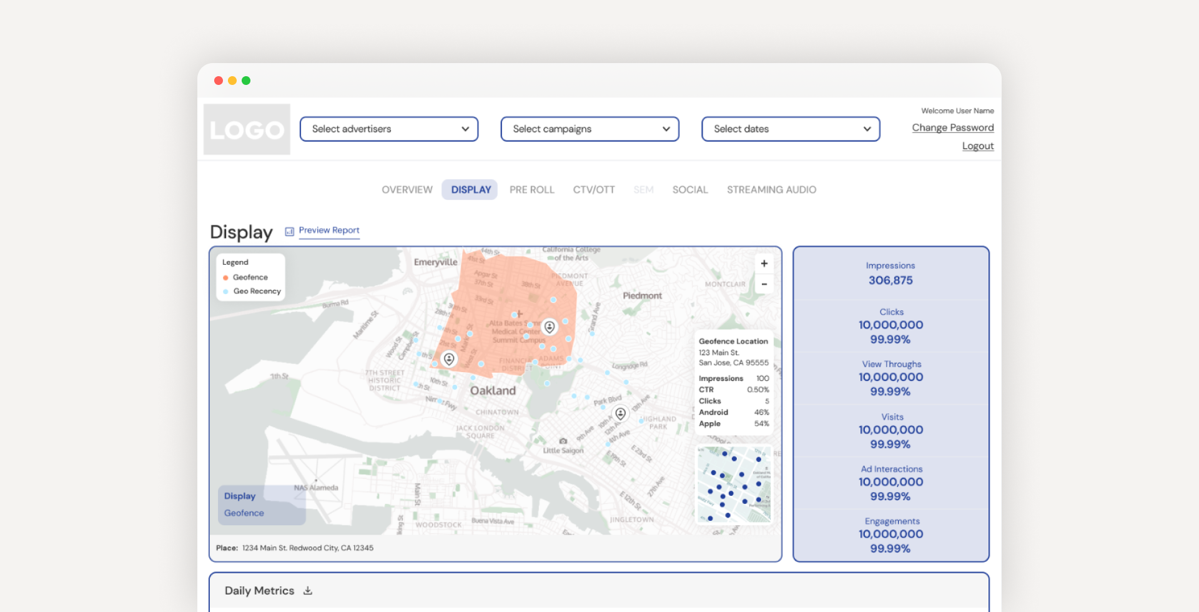Click the yellow window minimize dot
1199x612 pixels.
click(232, 81)
